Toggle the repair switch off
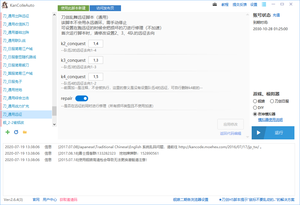 click(82, 98)
